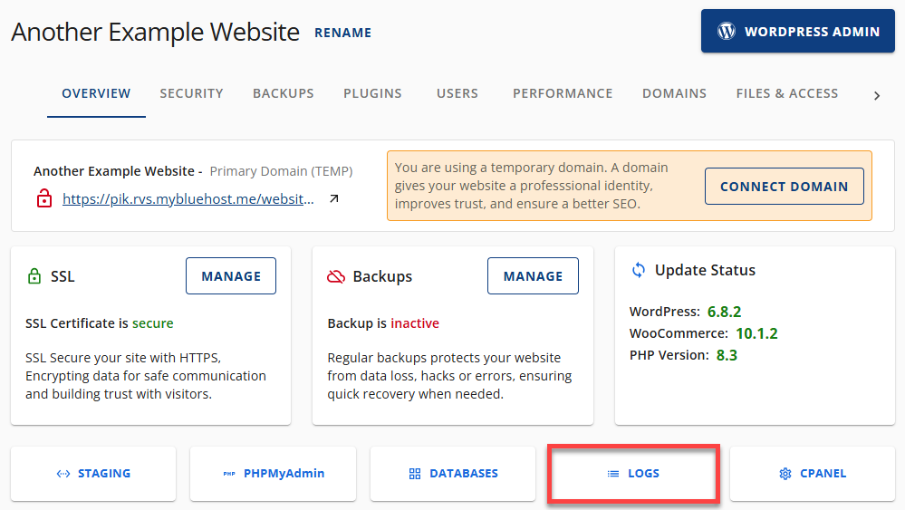
Task: Open the mybluehost.me temporary URL link
Action: click(x=188, y=199)
